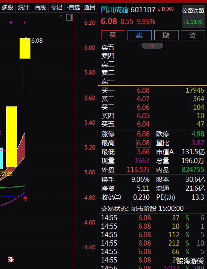Click the 最低 value 5.66
Viewport: 207px width, 269px height.
tap(143, 152)
